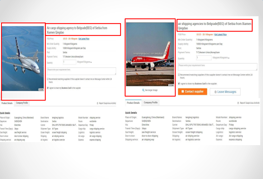263x179 pixels.
Task: Select Product Details tab in right listing
Action: [x=133, y=103]
